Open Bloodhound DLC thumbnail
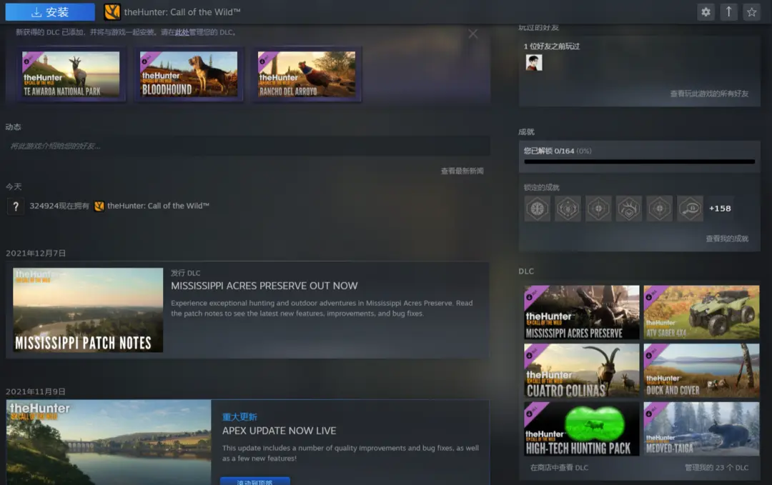 (189, 74)
